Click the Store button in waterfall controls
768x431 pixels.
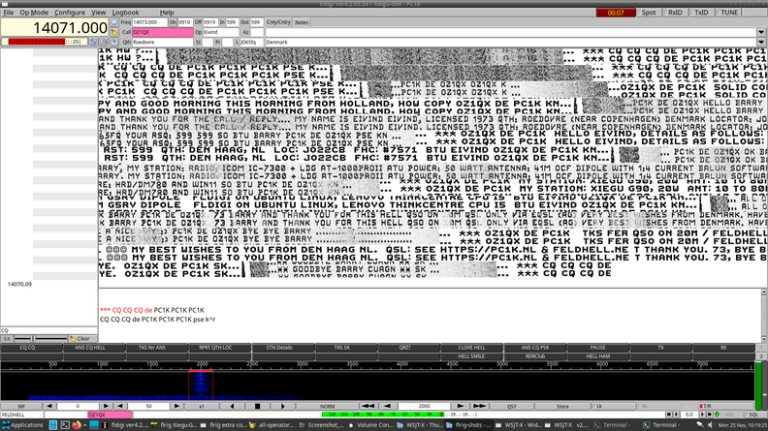562,406
